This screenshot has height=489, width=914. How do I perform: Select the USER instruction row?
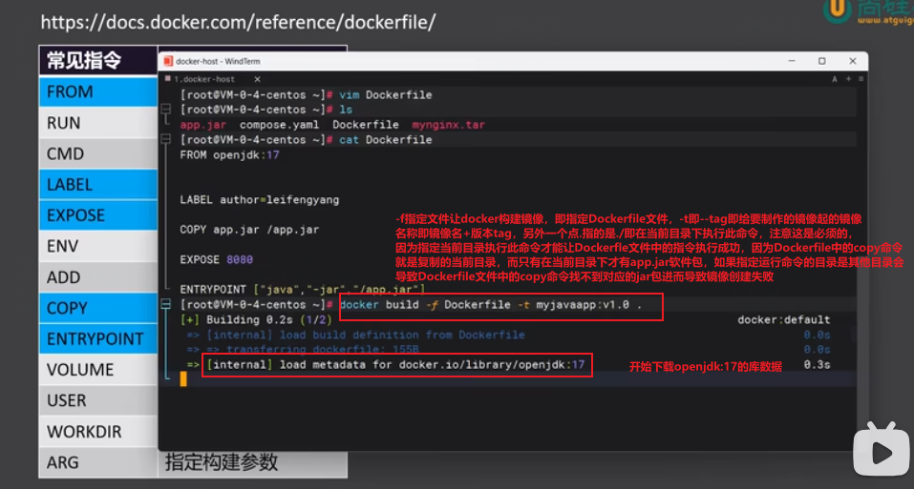click(x=98, y=400)
